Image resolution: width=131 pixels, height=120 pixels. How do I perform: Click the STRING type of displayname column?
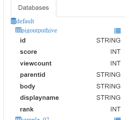108,98
